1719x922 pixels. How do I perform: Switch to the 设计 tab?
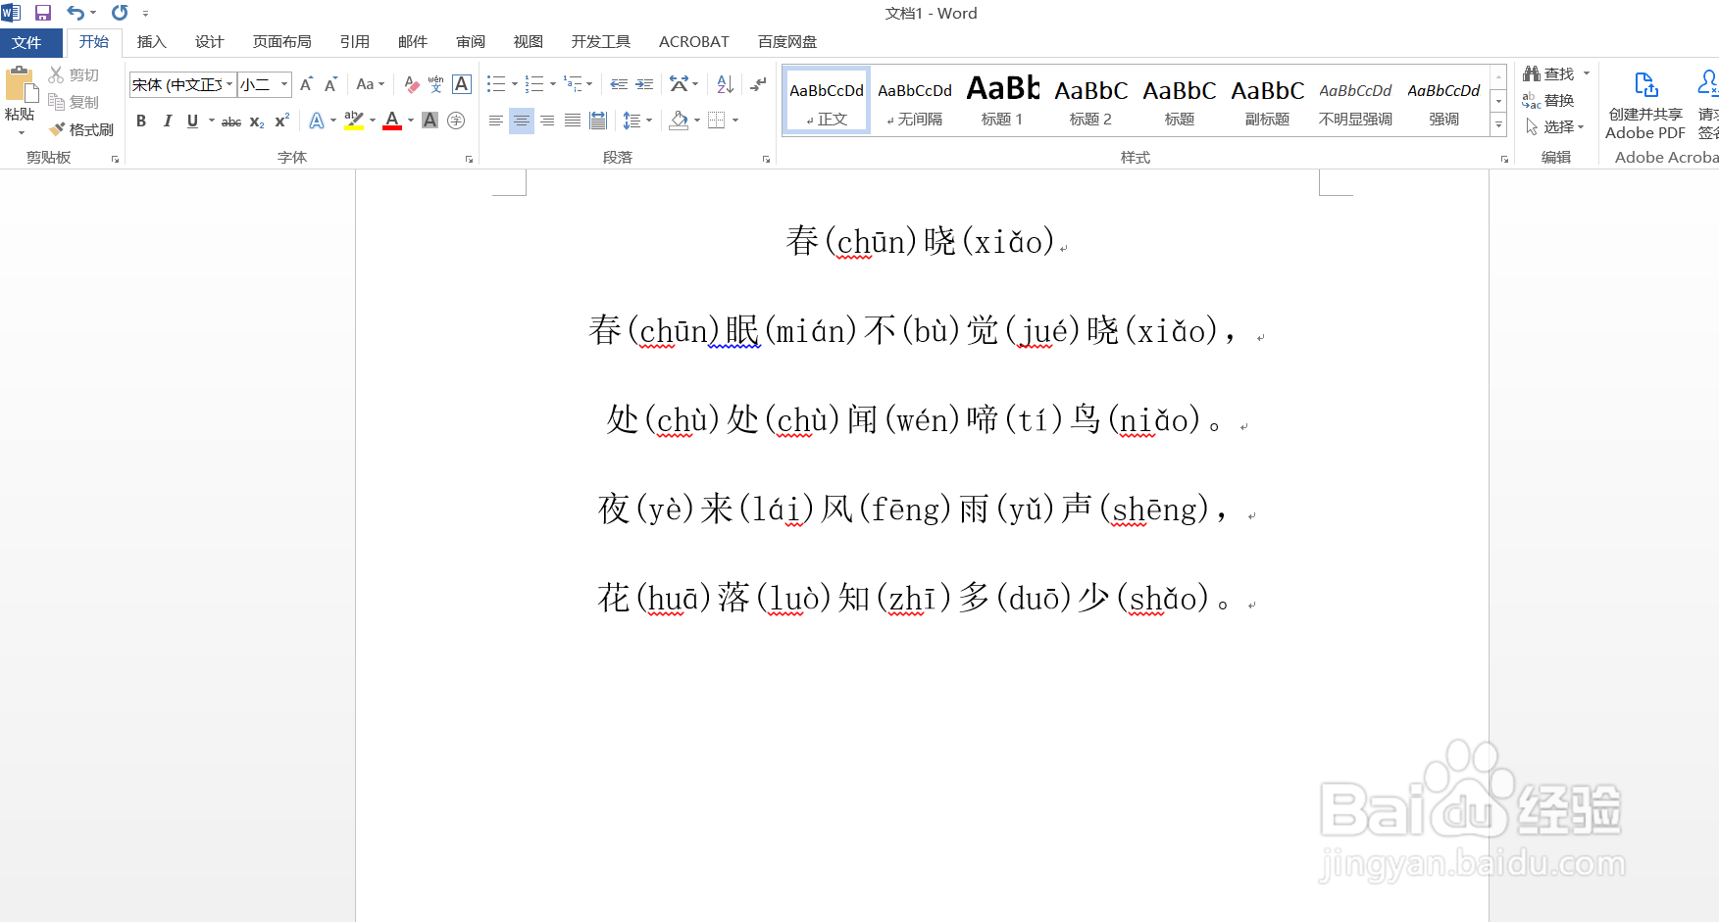pos(210,42)
